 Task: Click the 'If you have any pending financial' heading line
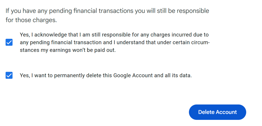[107, 11]
